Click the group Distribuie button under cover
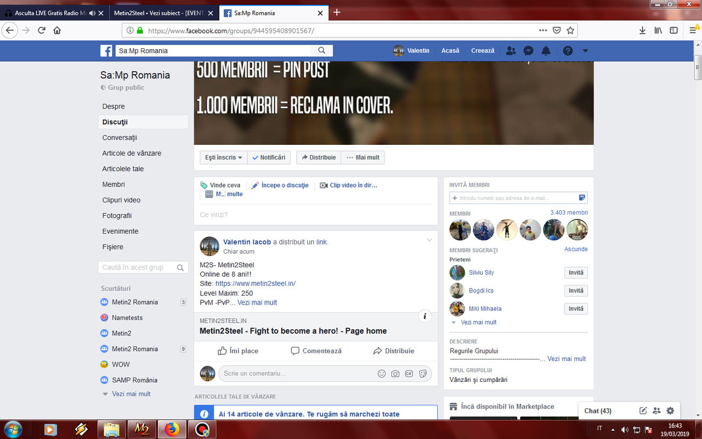Screen dimensions: 702x439 (x=319, y=157)
